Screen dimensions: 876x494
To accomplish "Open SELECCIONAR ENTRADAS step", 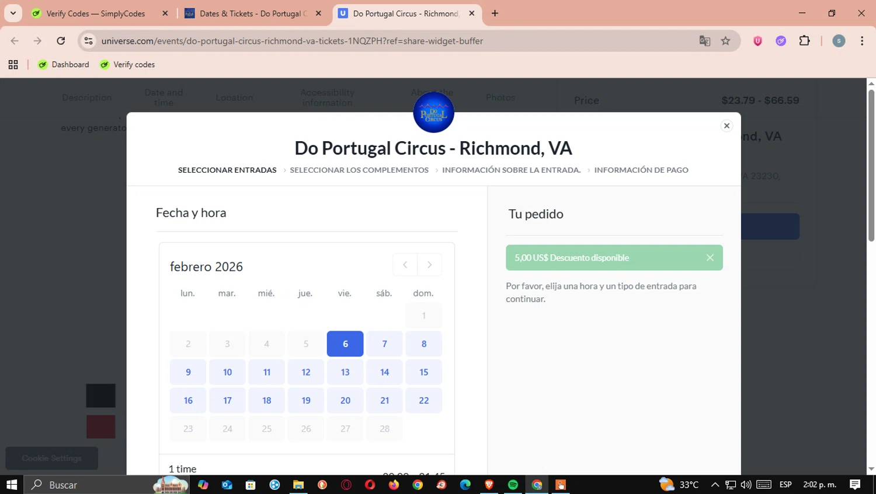I will point(227,170).
